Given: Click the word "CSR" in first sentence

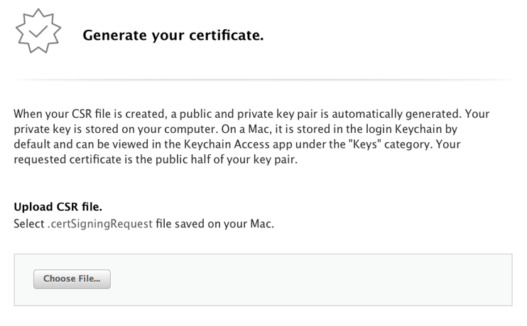Looking at the screenshot, I should click(x=82, y=114).
